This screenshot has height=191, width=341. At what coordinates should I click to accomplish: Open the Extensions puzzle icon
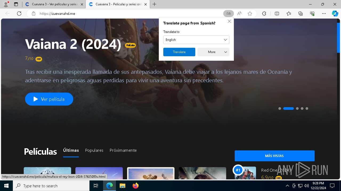[x=264, y=14]
